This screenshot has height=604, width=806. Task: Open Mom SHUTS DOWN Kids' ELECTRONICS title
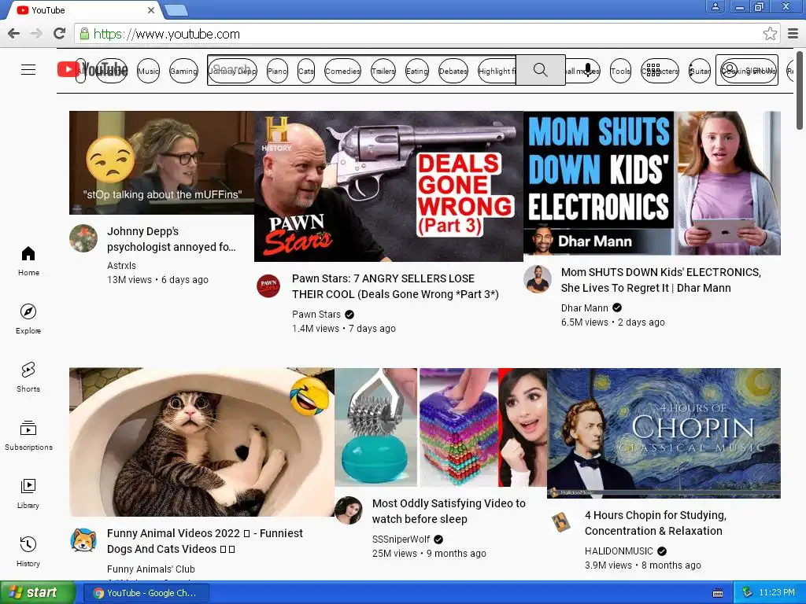[x=661, y=280]
